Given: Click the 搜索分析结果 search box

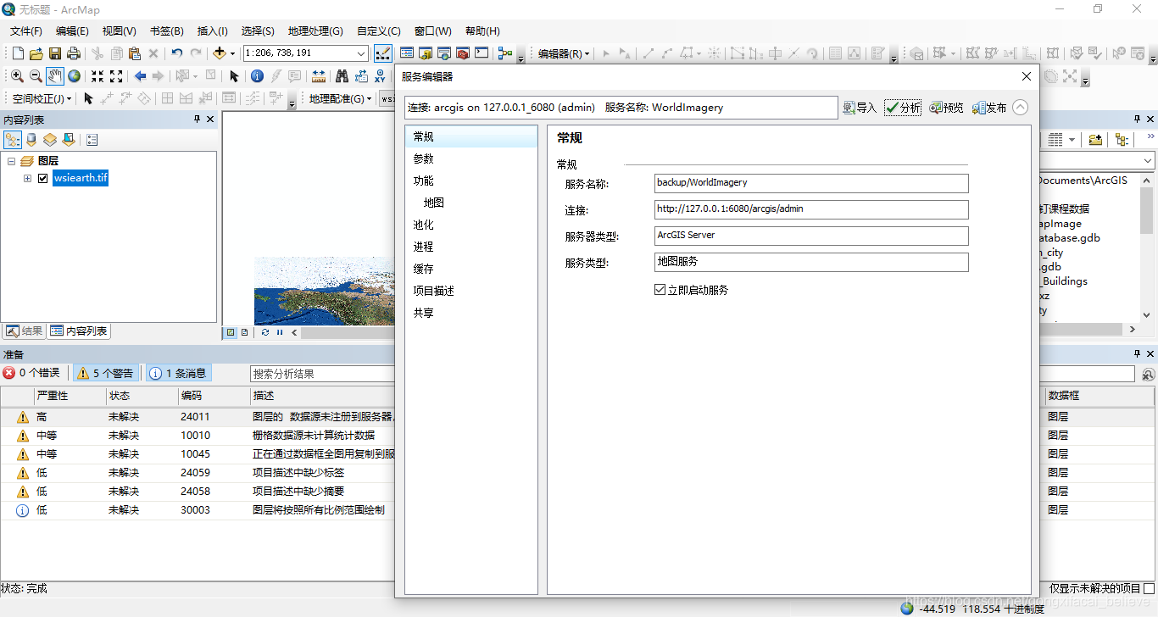Looking at the screenshot, I should [323, 373].
